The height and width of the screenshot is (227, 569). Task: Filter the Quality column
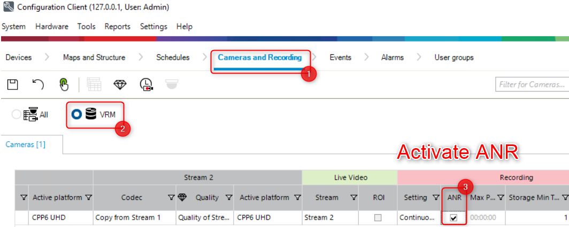(x=229, y=198)
